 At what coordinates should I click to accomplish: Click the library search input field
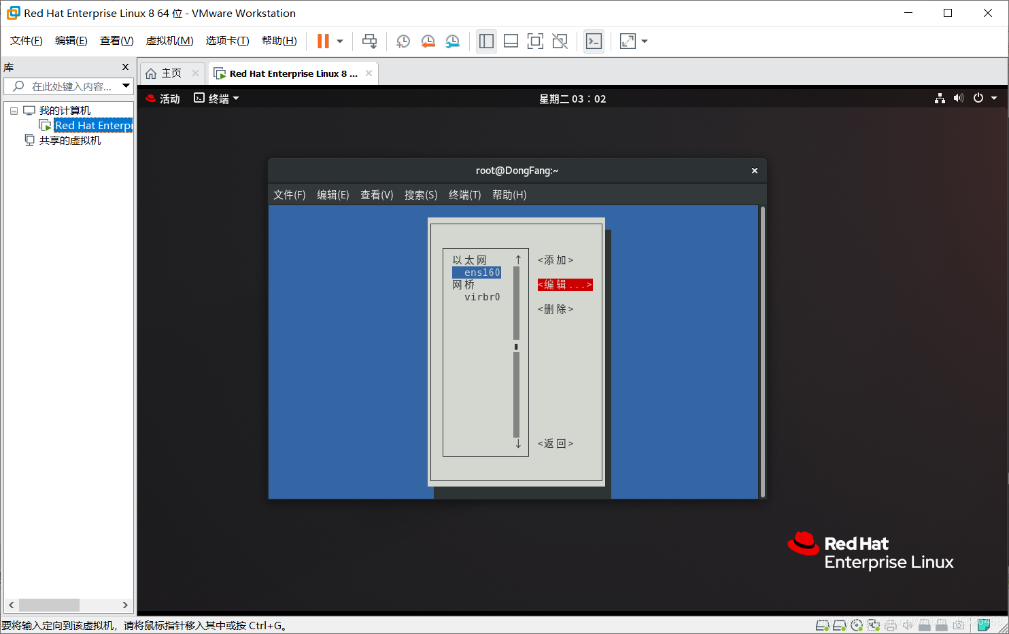coord(68,86)
